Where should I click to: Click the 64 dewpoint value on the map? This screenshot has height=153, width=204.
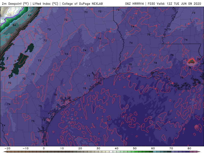click(x=14, y=25)
